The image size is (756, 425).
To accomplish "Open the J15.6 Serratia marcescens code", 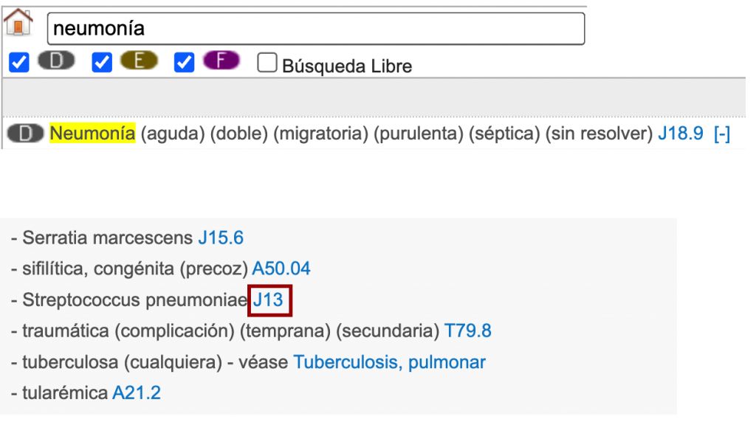I will [x=220, y=238].
